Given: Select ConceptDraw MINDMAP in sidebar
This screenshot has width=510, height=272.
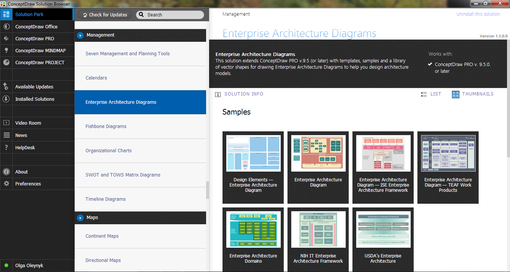Looking at the screenshot, I should tap(37, 50).
